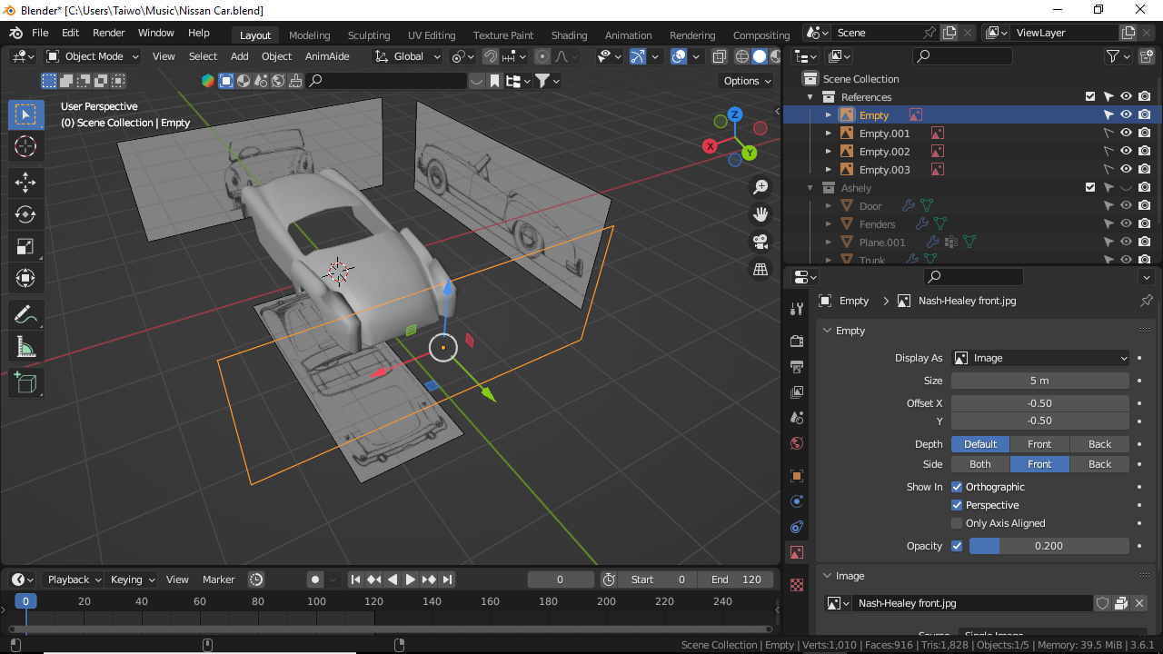The height and width of the screenshot is (654, 1163).
Task: Enable Only Axis Aligned
Action: point(956,522)
